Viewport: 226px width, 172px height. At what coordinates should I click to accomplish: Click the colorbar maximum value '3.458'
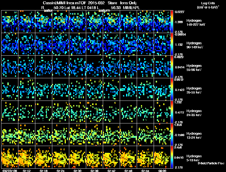click(178, 147)
